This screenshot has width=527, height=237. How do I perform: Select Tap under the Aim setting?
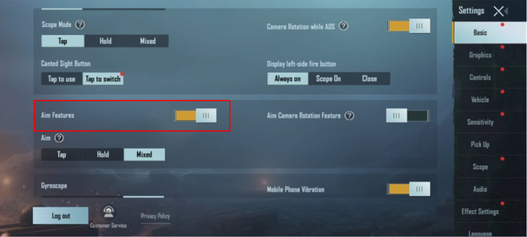pyautogui.click(x=62, y=154)
